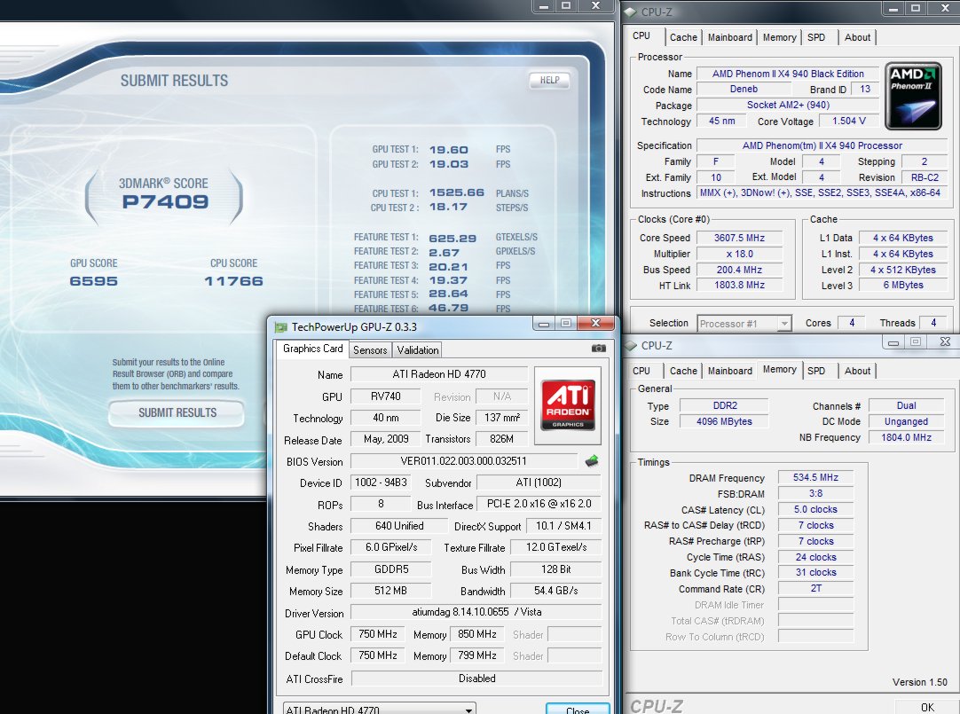Close the lower CPU-Z Memory window
This screenshot has width=960, height=714.
click(945, 342)
